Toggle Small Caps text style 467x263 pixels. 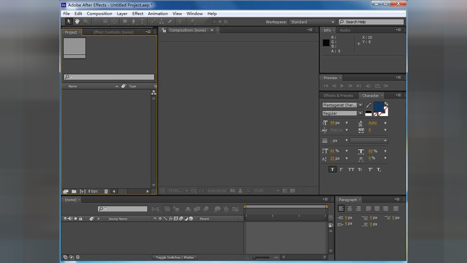pyautogui.click(x=360, y=169)
